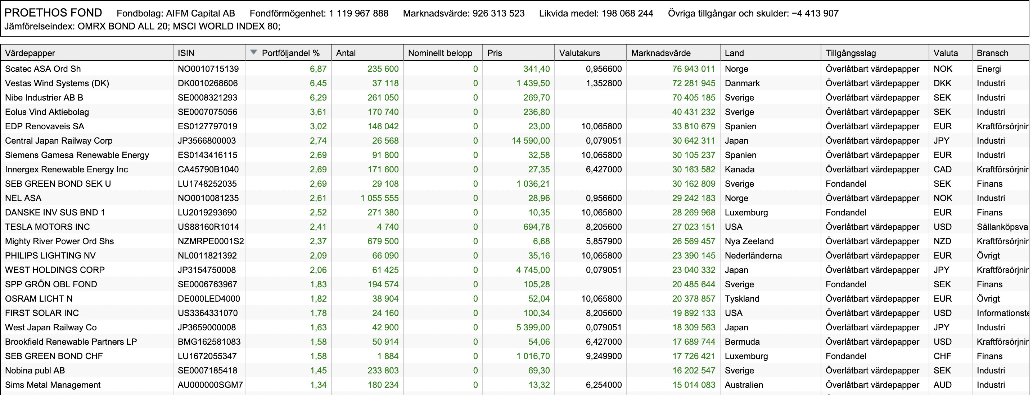Viewport: 1033px width, 395px height.
Task: Click market value 76 943 011 cell
Action: [693, 69]
